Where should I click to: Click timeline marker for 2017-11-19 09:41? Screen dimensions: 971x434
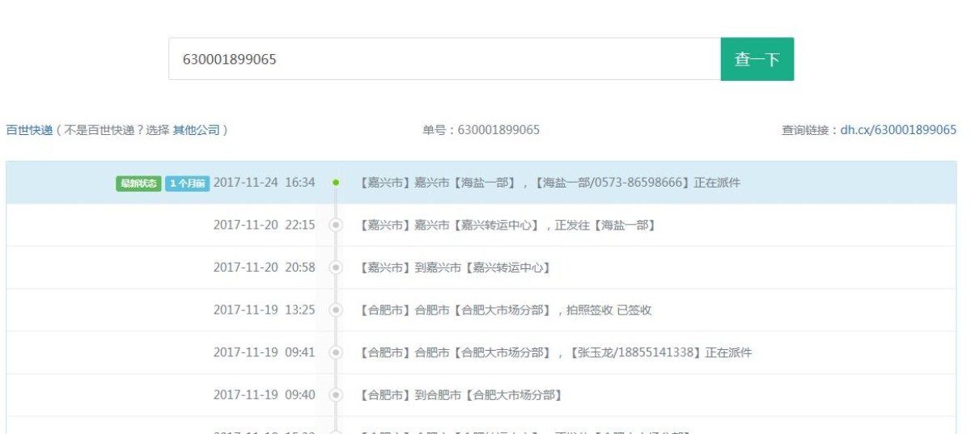[x=336, y=353]
